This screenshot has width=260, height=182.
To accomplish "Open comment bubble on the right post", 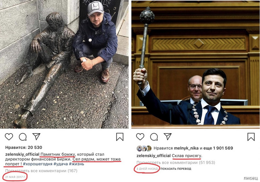I will tap(154, 137).
